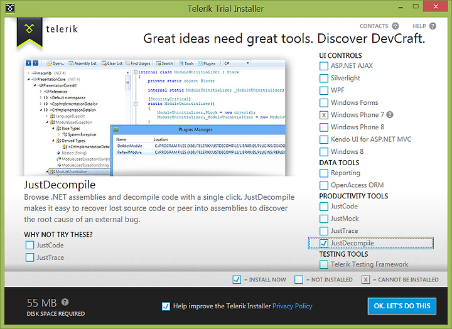Check Windows Phone 8 option

(324, 127)
